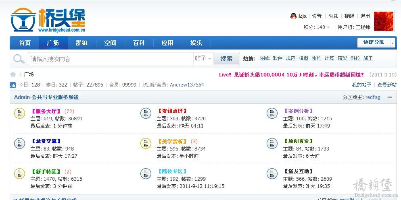Click hot search keyword 模型
The height and width of the screenshot is (200, 401).
[303, 58]
